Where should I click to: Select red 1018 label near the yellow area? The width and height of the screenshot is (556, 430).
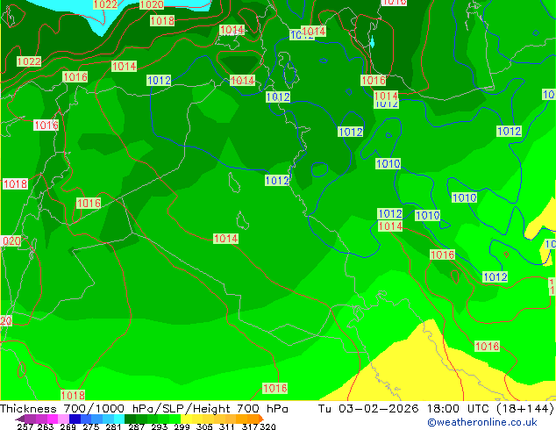488,347
